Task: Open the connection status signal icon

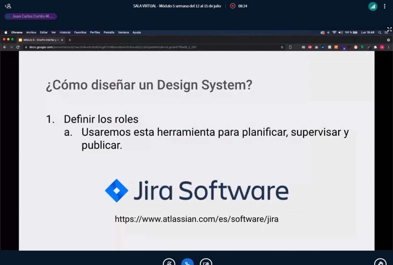Action: 373,6
